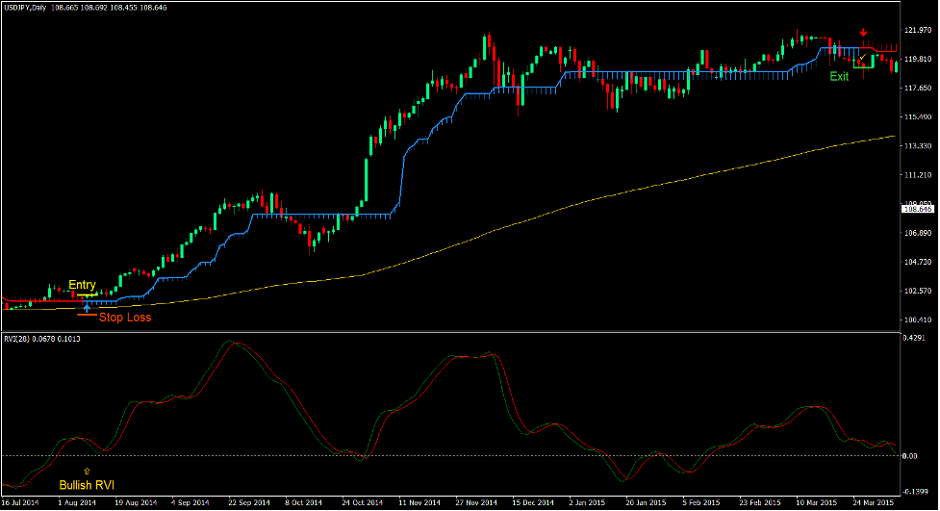Click the Entry text label

point(82,285)
